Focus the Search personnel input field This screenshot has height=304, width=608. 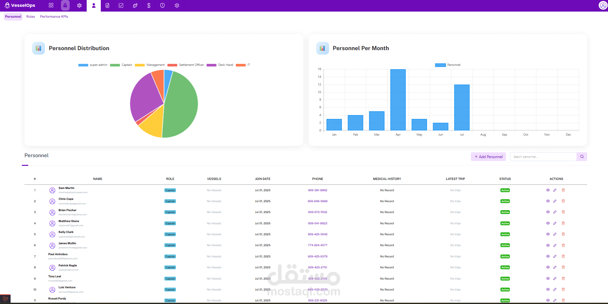click(543, 157)
